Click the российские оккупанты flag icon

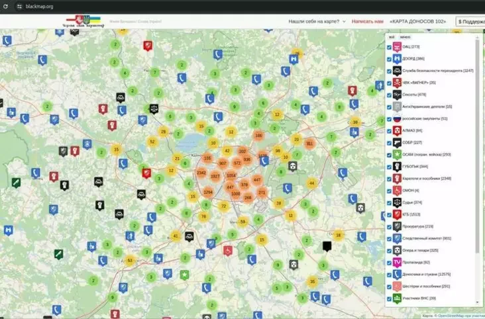tap(397, 118)
